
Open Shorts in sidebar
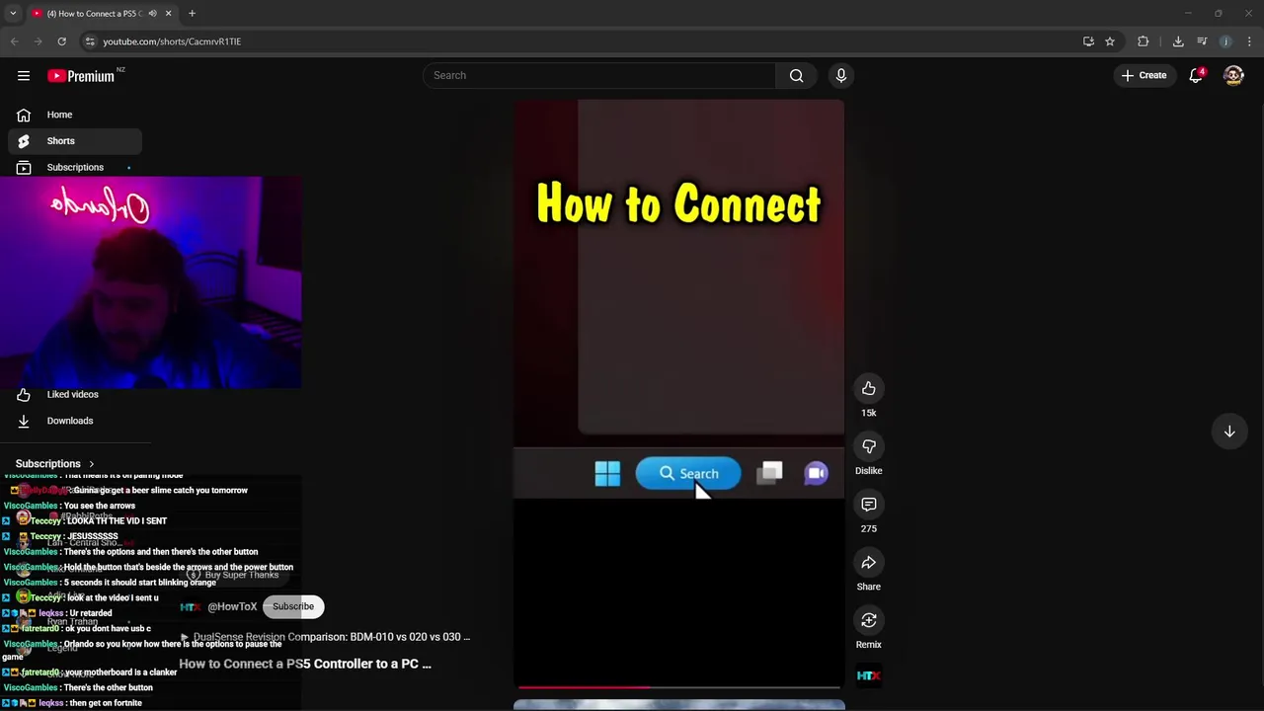click(x=75, y=141)
